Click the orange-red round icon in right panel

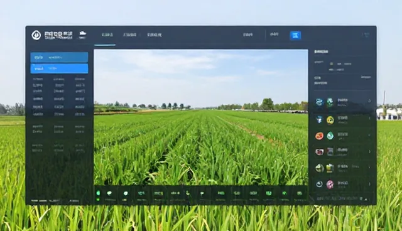tap(320, 136)
